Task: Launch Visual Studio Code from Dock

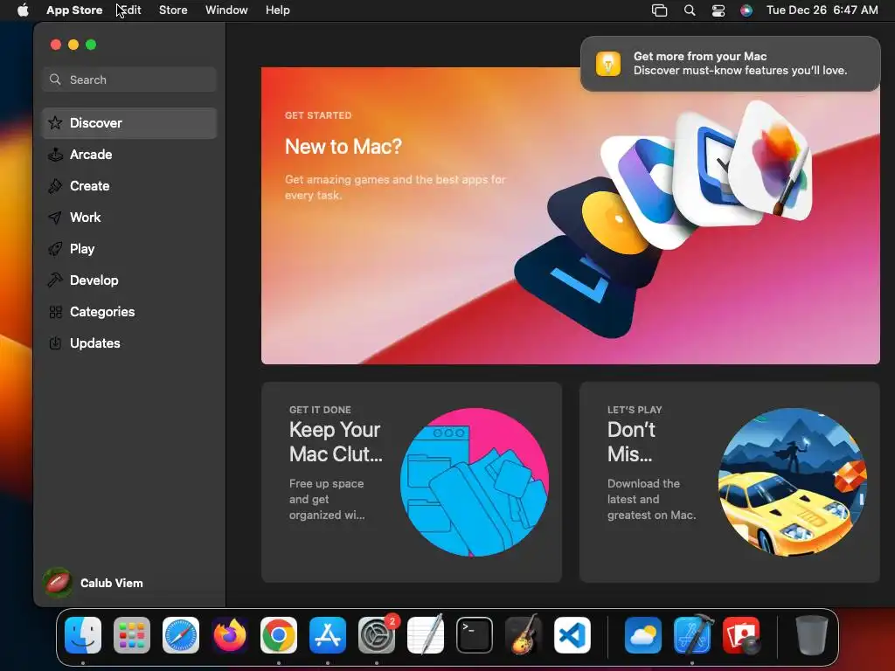Action: [x=572, y=635]
